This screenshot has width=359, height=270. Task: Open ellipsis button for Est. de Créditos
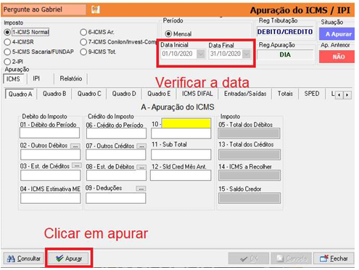(x=77, y=165)
